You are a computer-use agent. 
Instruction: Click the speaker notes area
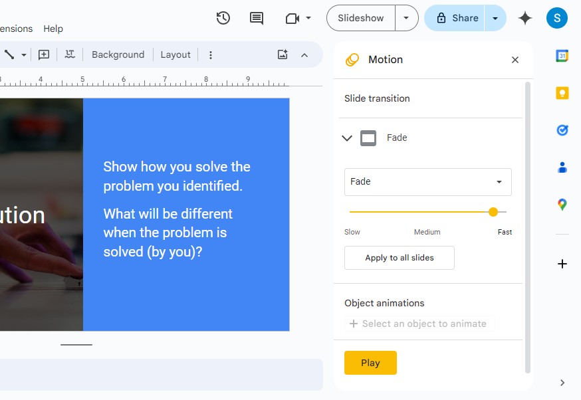[161, 375]
